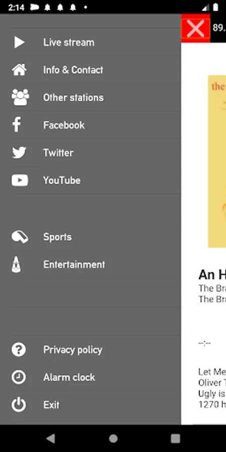This screenshot has width=226, height=452.
Task: Select the people icon for Other stations
Action: click(20, 97)
